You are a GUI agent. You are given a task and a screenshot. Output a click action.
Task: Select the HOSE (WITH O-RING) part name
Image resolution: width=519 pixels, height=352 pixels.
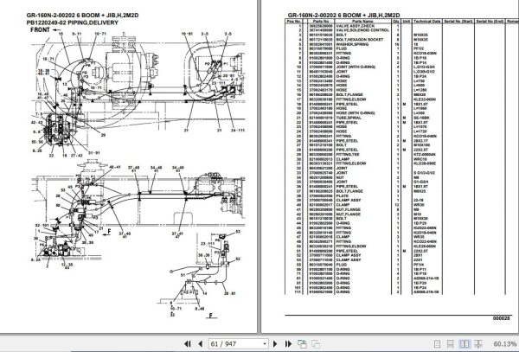point(356,112)
